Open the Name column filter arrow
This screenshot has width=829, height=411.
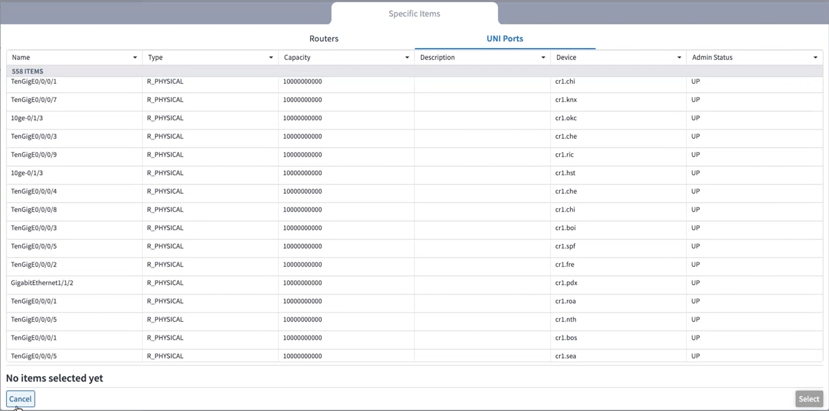[x=135, y=57]
